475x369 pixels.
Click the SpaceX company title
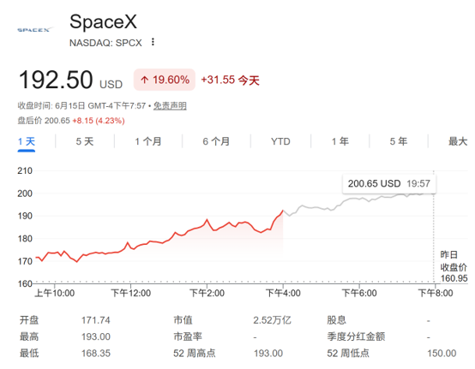tap(103, 21)
